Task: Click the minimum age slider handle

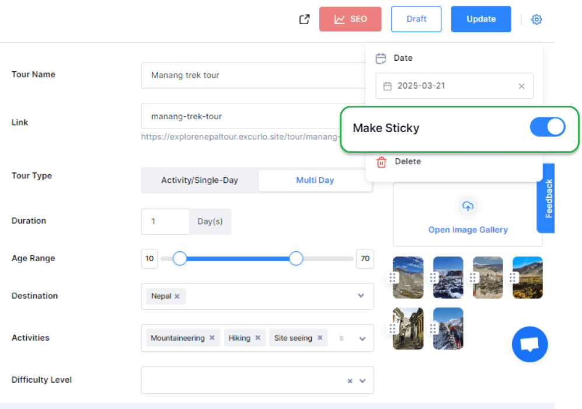Action: (180, 258)
